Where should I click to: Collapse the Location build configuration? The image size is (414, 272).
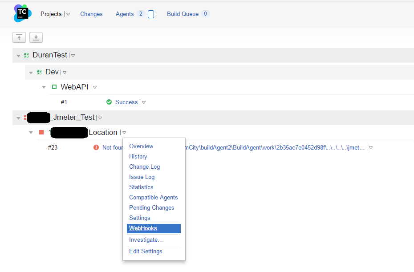pyautogui.click(x=31, y=133)
